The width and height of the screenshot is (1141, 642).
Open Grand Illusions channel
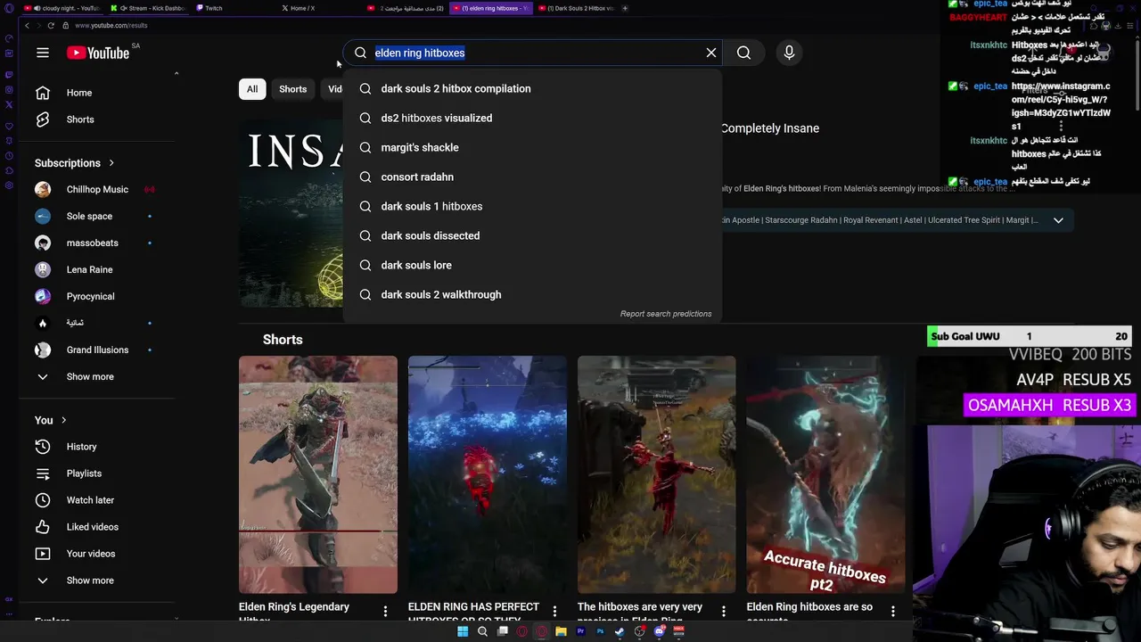coord(98,350)
